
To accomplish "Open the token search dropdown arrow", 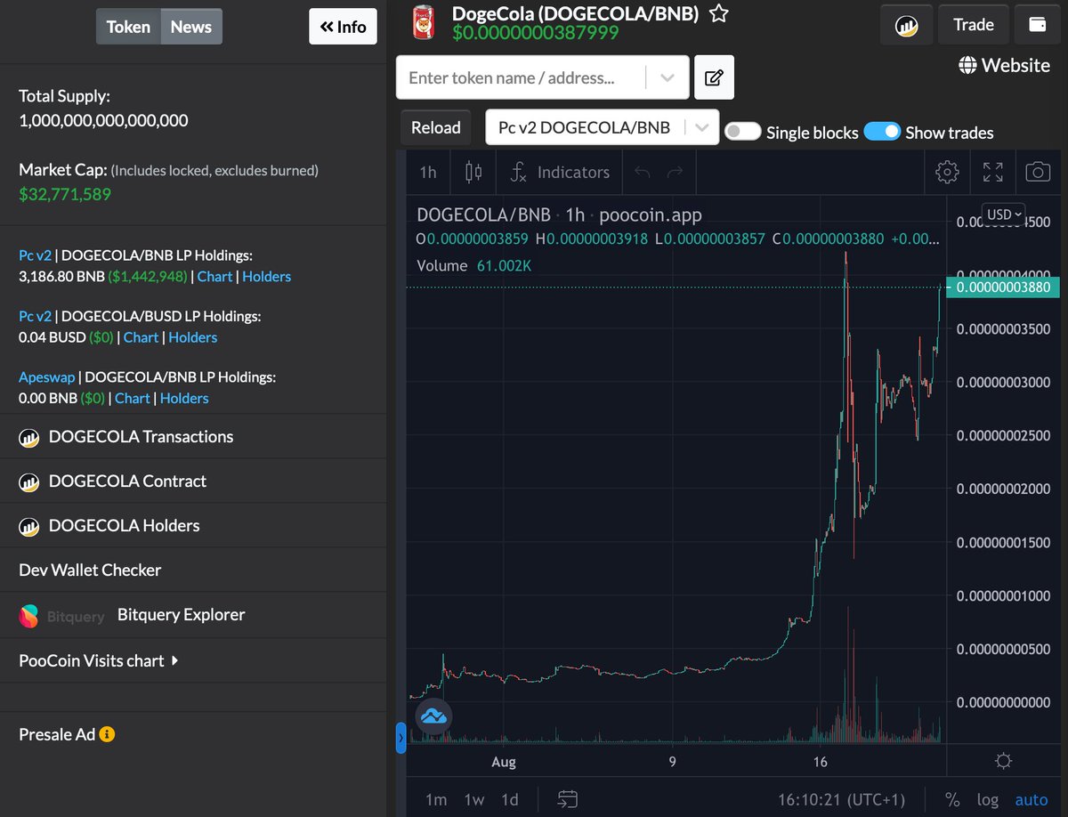I will (667, 77).
